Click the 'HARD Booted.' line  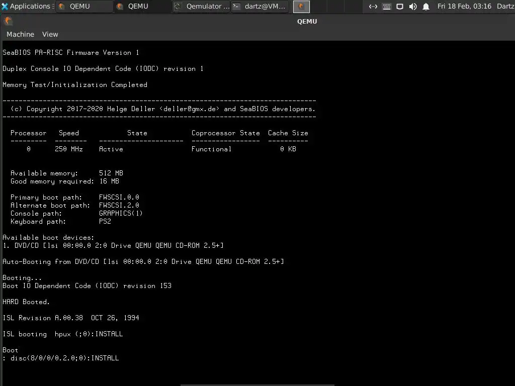(x=26, y=302)
